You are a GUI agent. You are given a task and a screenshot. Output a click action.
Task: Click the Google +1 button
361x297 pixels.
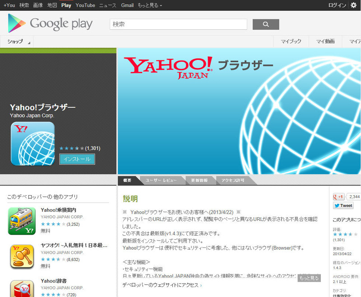tap(339, 196)
